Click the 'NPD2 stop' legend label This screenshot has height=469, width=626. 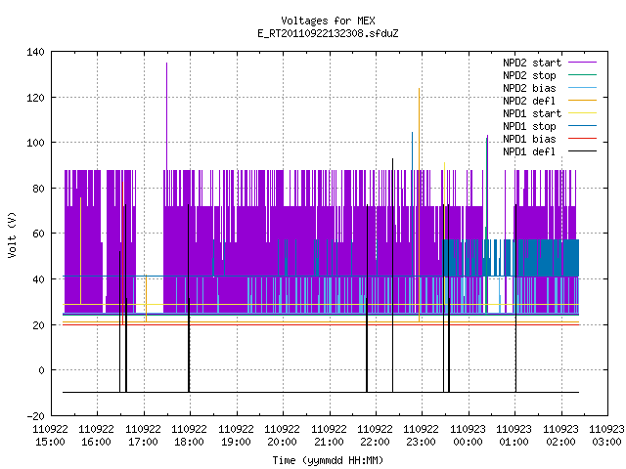tap(529, 75)
